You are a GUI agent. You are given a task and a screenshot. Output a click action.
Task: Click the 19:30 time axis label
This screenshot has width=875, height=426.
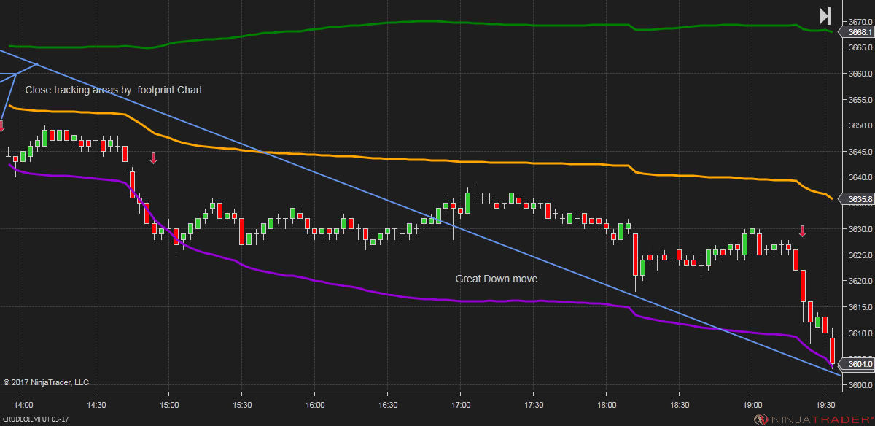pos(825,404)
